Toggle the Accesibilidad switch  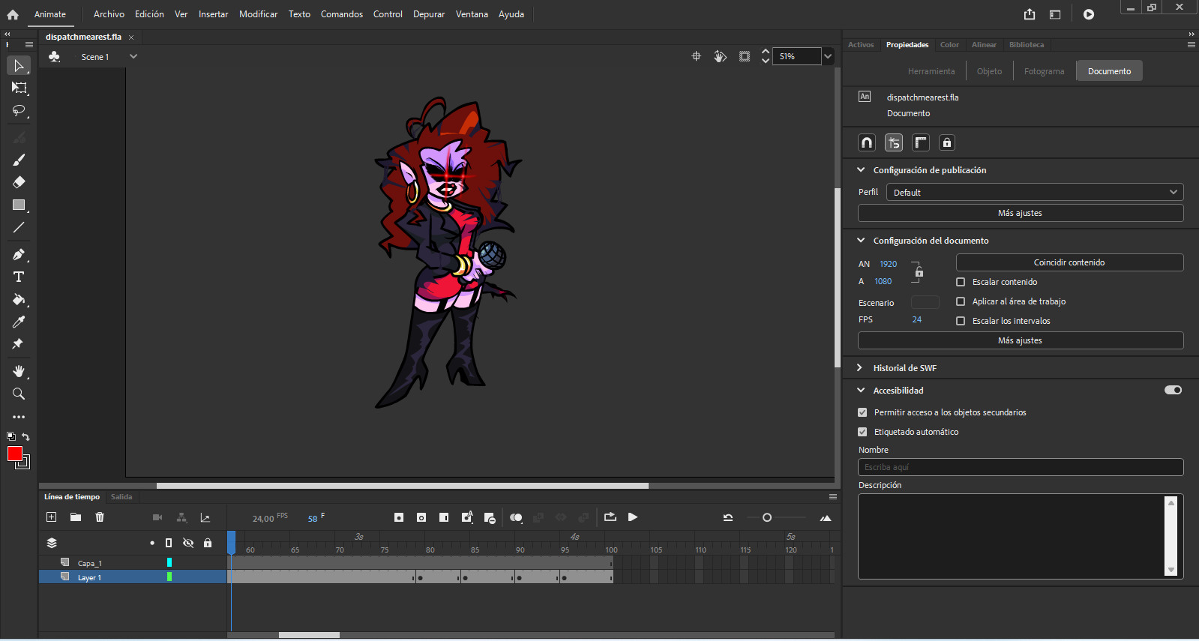(1173, 390)
